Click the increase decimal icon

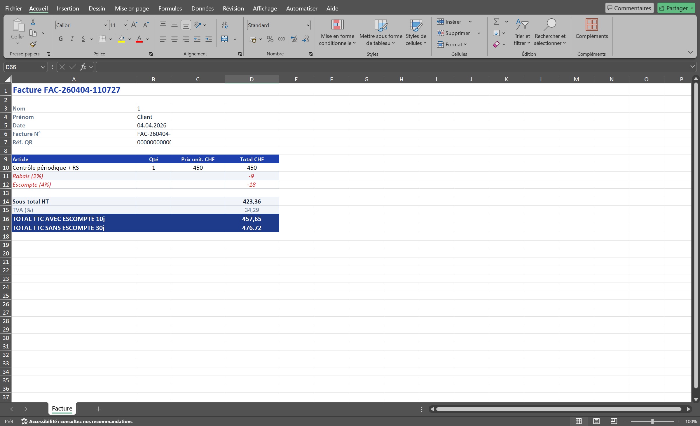294,39
